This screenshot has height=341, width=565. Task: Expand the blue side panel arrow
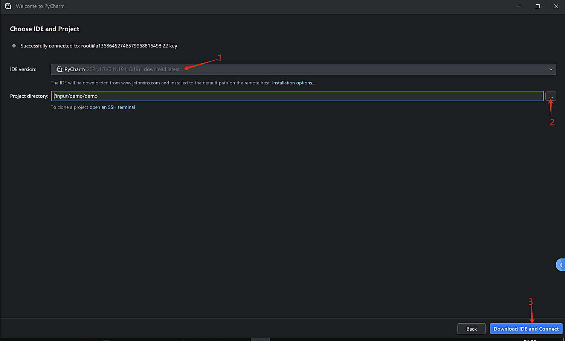click(560, 265)
